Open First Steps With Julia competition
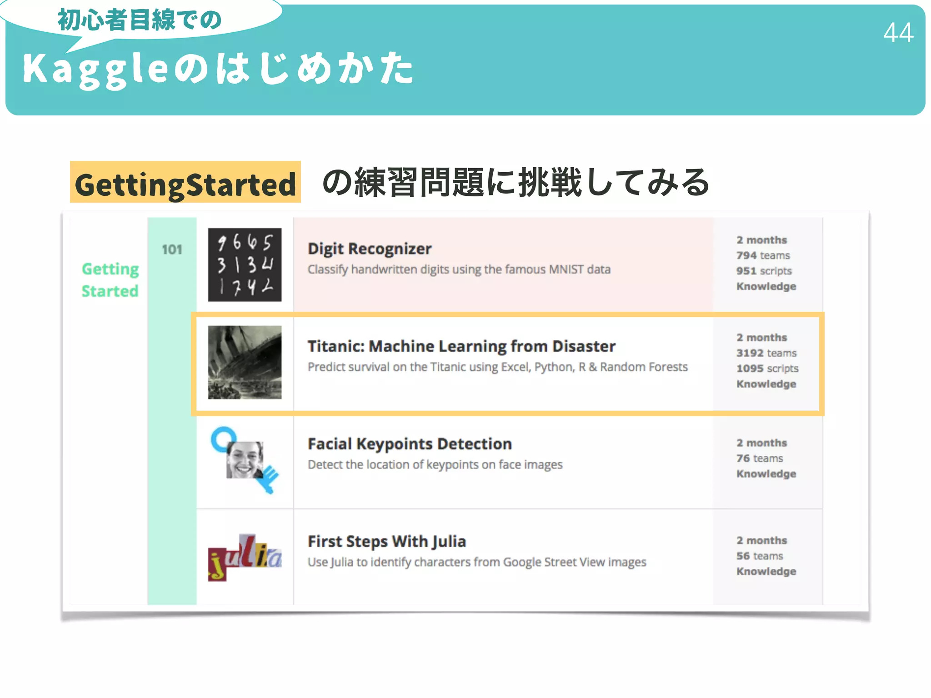The image size is (931, 698). [387, 542]
